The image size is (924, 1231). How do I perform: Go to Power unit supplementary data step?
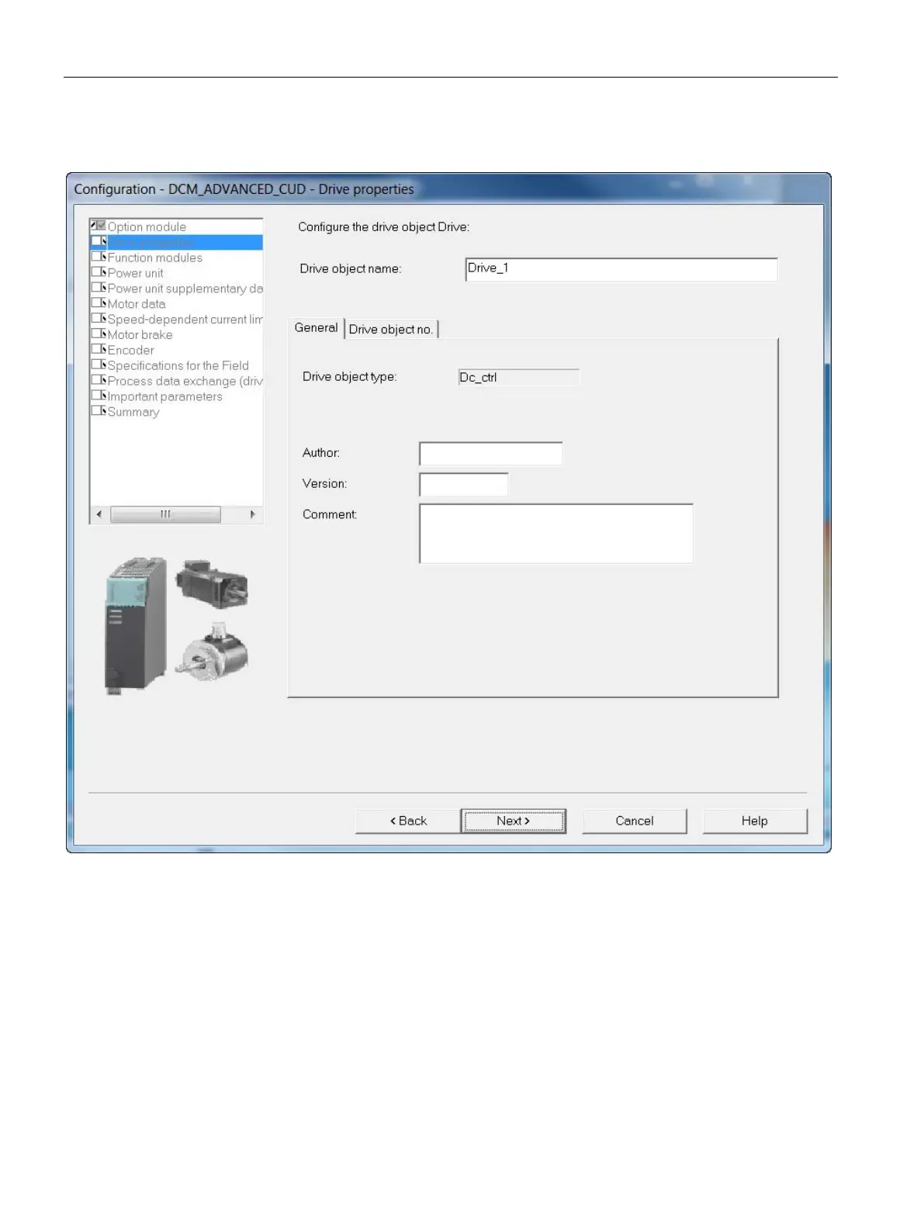tap(185, 289)
